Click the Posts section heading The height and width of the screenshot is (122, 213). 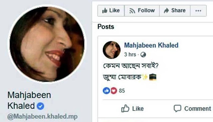[106, 27]
